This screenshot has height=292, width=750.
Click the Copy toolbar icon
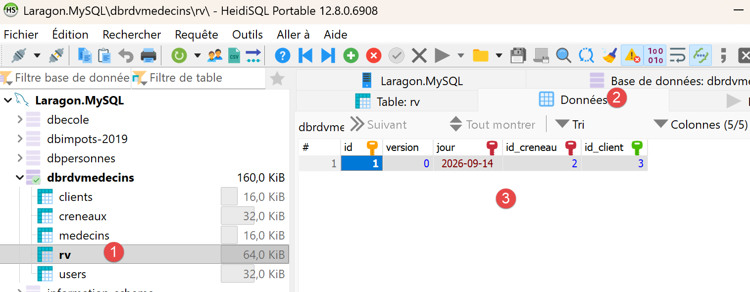pos(85,55)
